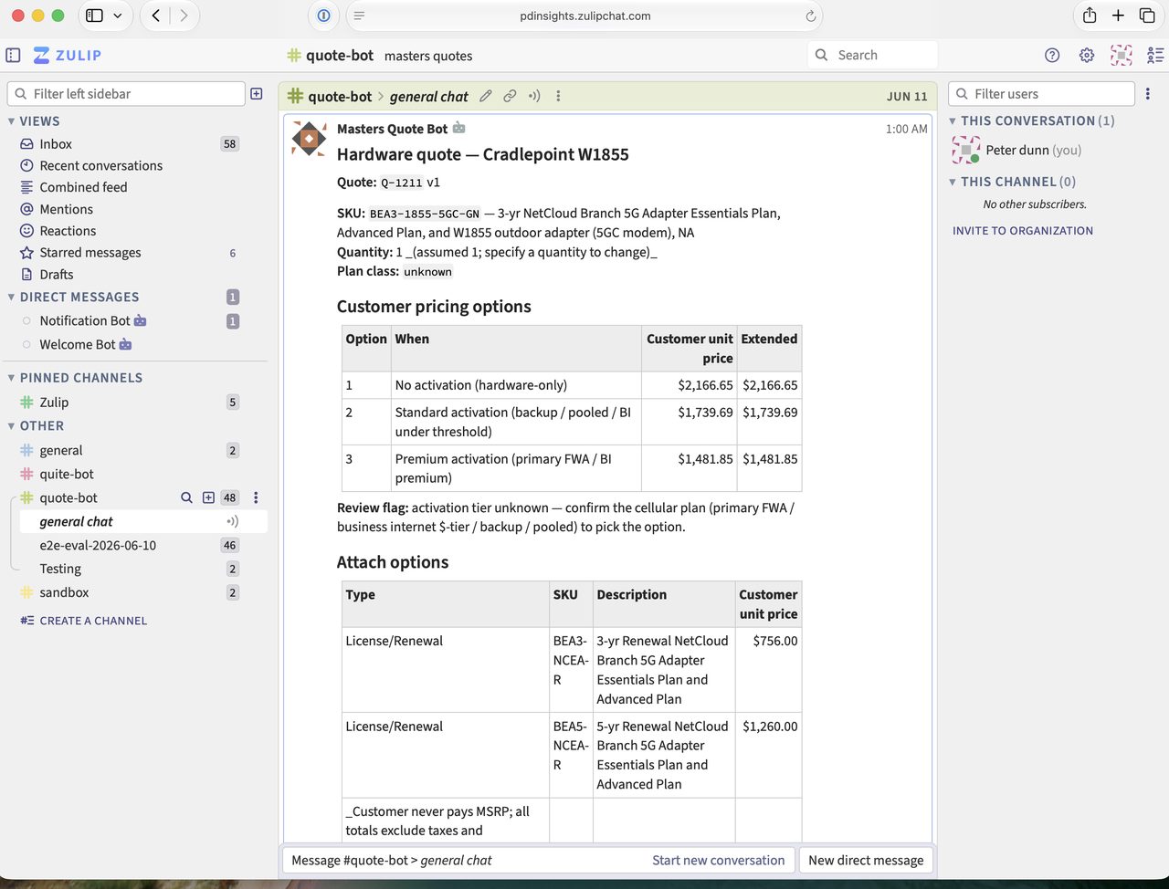Copy link to general chat topic
Image resolution: width=1169 pixels, height=889 pixels.
[510, 96]
